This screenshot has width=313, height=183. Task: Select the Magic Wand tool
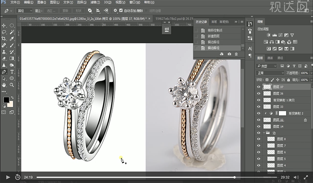[x=12, y=32]
